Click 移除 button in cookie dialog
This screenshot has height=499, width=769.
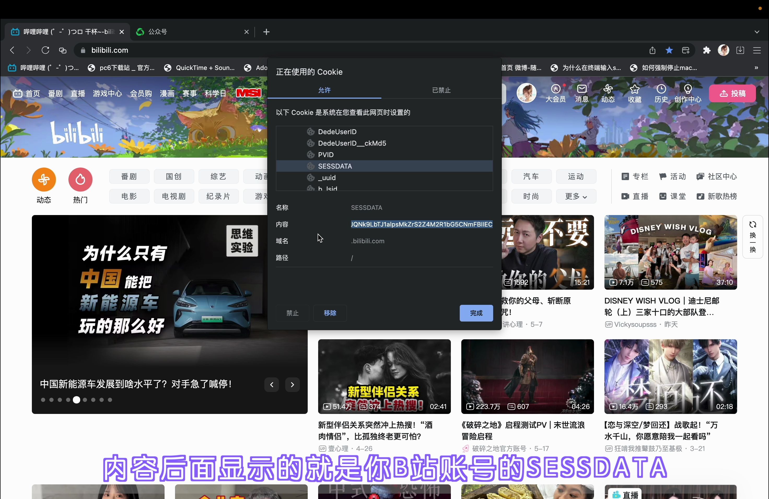point(330,313)
